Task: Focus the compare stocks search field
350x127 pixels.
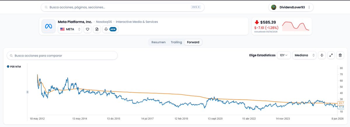Action: point(62,55)
